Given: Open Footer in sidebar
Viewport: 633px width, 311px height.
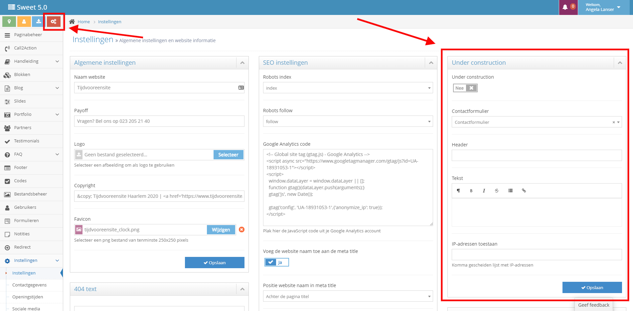Looking at the screenshot, I should 31,168.
